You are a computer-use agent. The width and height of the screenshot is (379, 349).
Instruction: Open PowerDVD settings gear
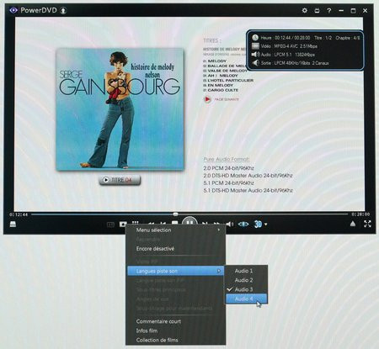[304, 10]
